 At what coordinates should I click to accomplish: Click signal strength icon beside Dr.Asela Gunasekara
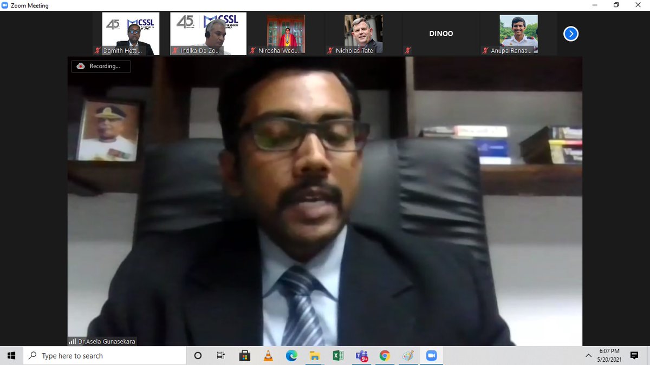coord(72,341)
